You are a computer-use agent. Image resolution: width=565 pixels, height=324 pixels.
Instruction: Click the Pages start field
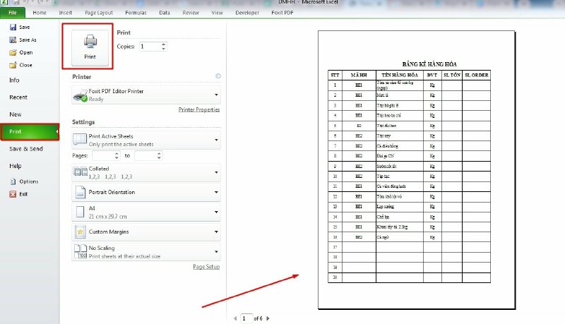tap(103, 155)
